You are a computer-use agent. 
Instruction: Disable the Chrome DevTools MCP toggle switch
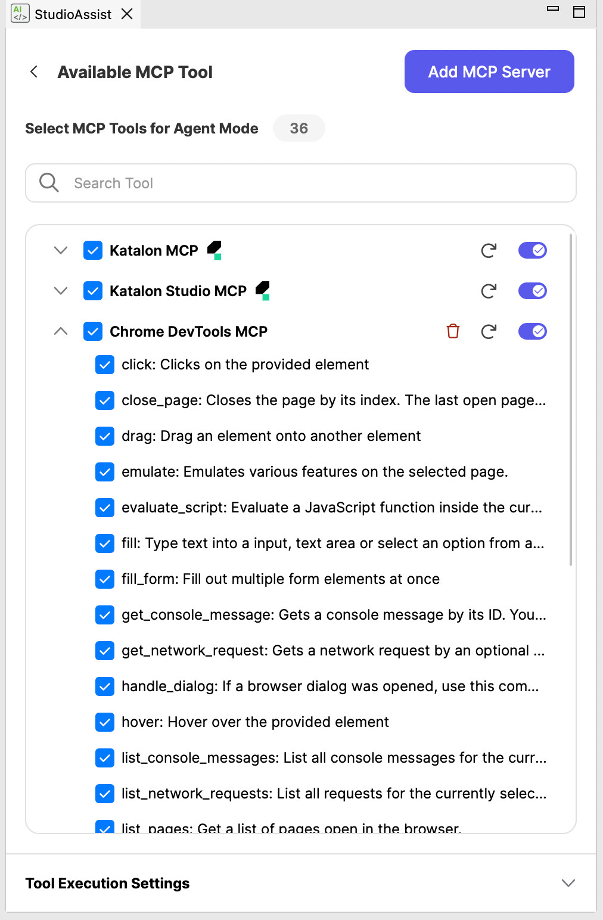point(532,331)
